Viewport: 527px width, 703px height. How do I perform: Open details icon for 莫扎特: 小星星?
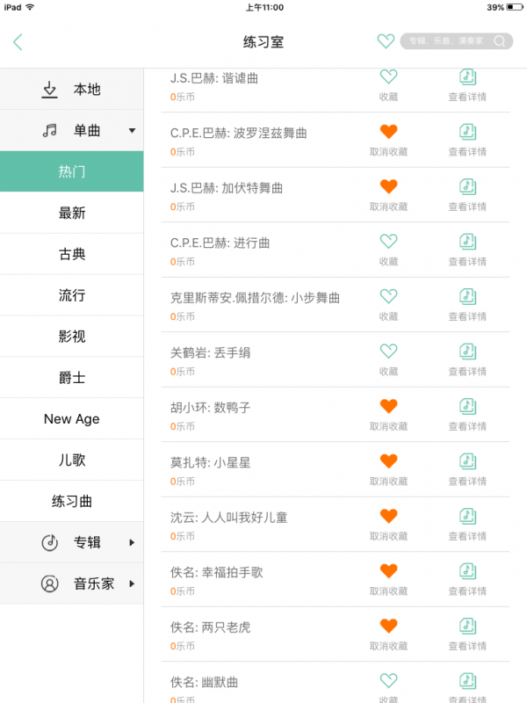(x=468, y=460)
